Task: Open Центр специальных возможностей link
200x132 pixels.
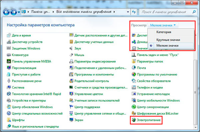Action: pos(37,114)
